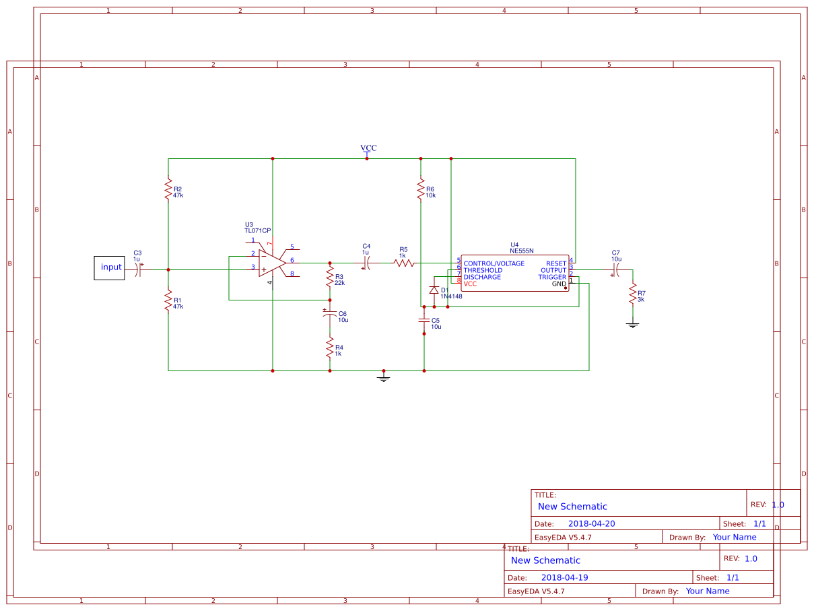This screenshot has height=611, width=814.
Task: Click the D1 1N4148 diode symbol
Action: coord(434,288)
